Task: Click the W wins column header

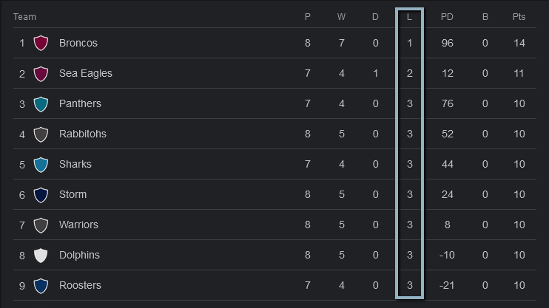Action: [x=341, y=17]
